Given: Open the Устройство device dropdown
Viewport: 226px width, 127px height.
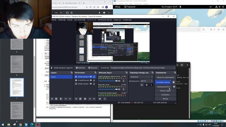Looking at the screenshot, I should pos(143,68).
